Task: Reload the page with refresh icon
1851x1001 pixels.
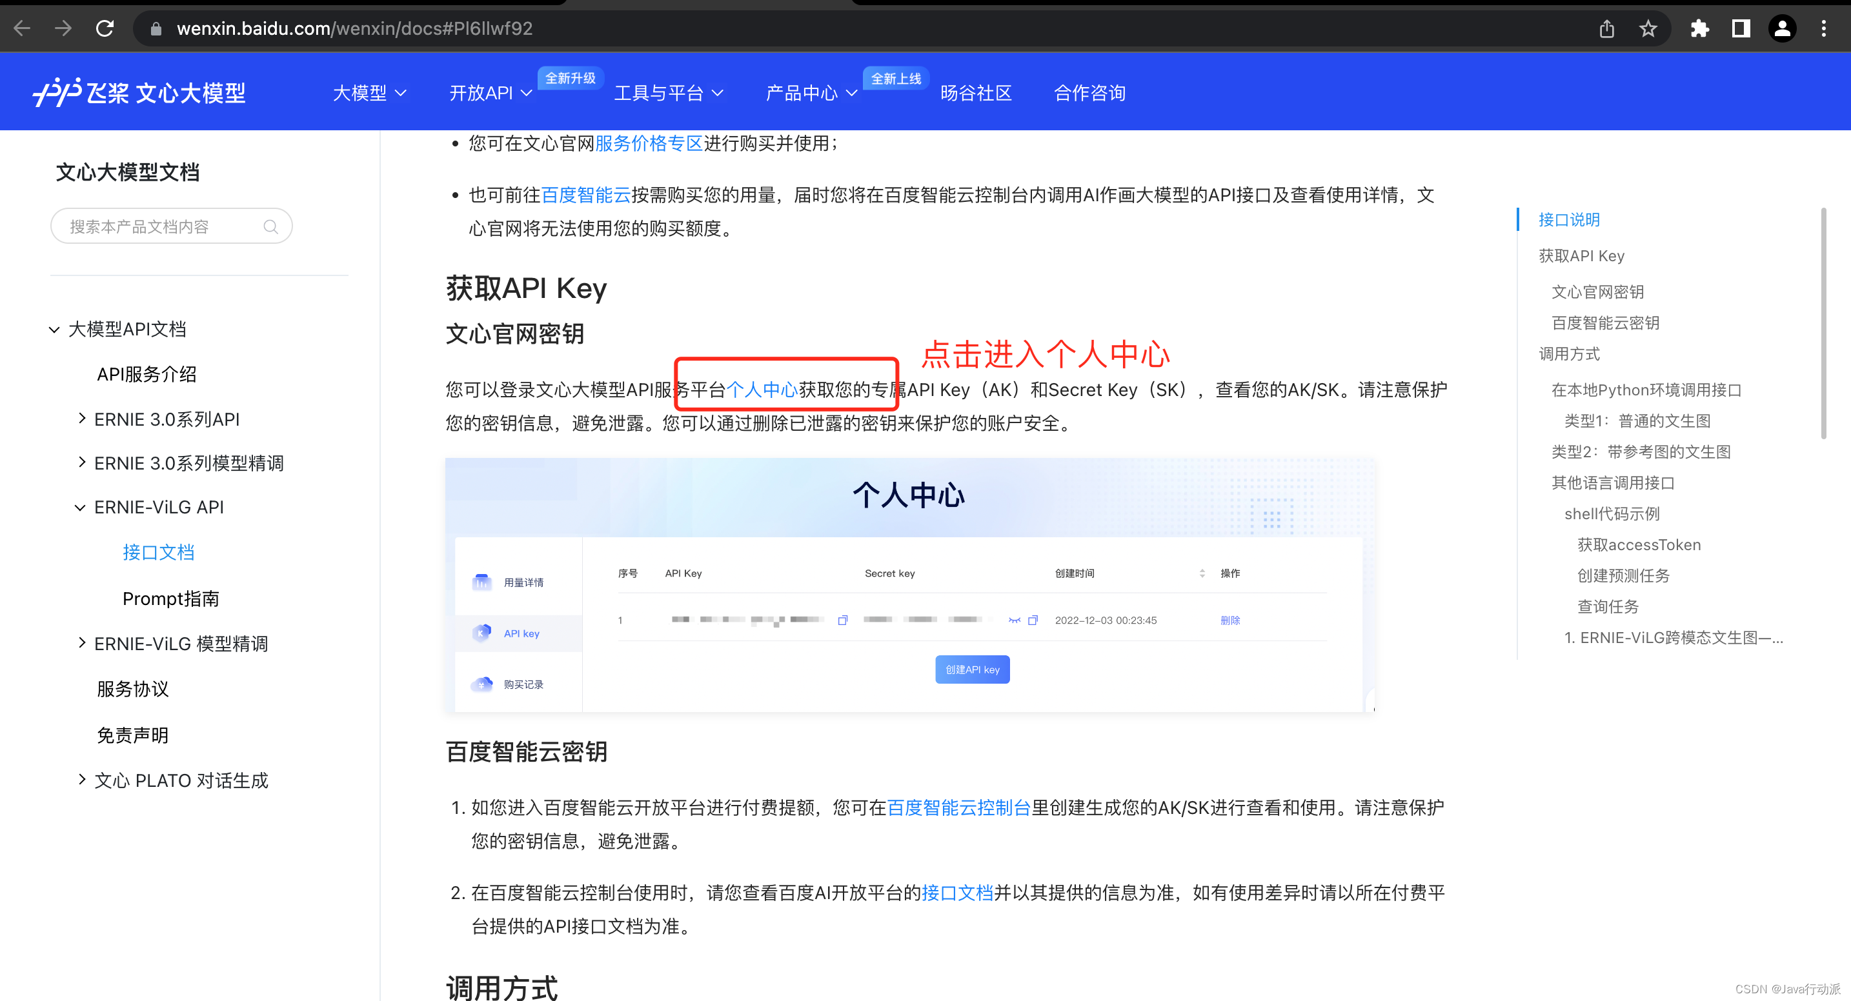Action: 105,29
